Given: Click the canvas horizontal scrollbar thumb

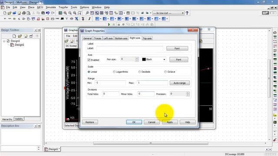Looking at the screenshot, I should pyautogui.click(x=151, y=143).
